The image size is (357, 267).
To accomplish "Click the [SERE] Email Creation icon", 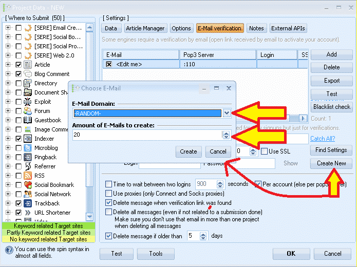I will pyautogui.click(x=28, y=28).
